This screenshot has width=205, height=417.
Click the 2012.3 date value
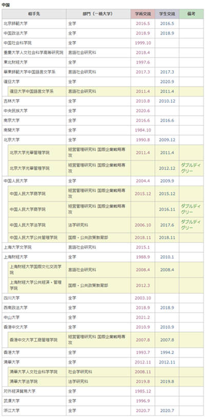(x=142, y=285)
